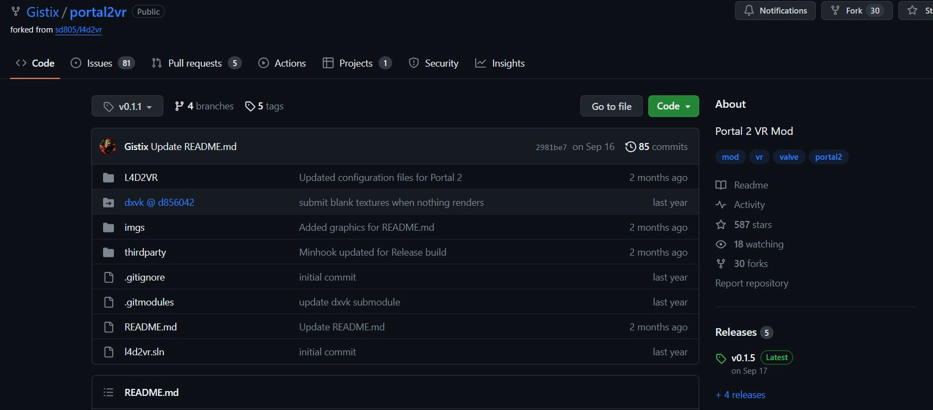The width and height of the screenshot is (933, 410).
Task: Click the eye icon beside 18 watching
Action: click(721, 244)
